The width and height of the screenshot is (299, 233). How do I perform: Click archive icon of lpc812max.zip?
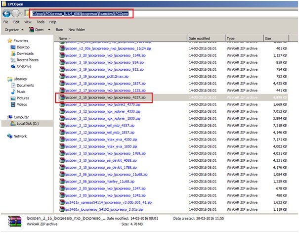(62, 76)
